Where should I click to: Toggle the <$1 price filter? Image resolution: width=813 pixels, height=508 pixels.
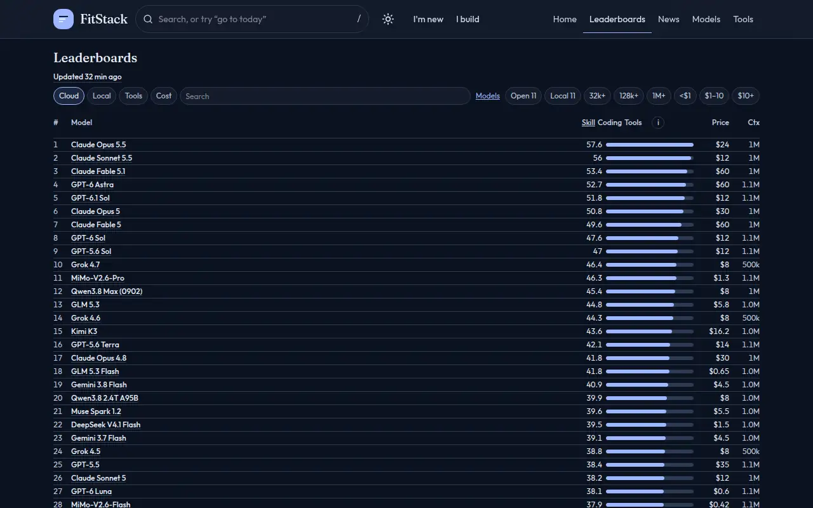[x=685, y=96]
